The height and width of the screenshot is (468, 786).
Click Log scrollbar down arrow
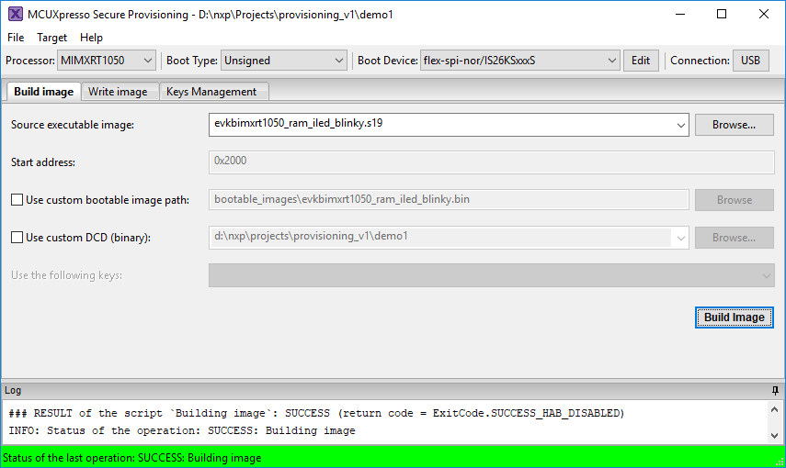coord(774,436)
